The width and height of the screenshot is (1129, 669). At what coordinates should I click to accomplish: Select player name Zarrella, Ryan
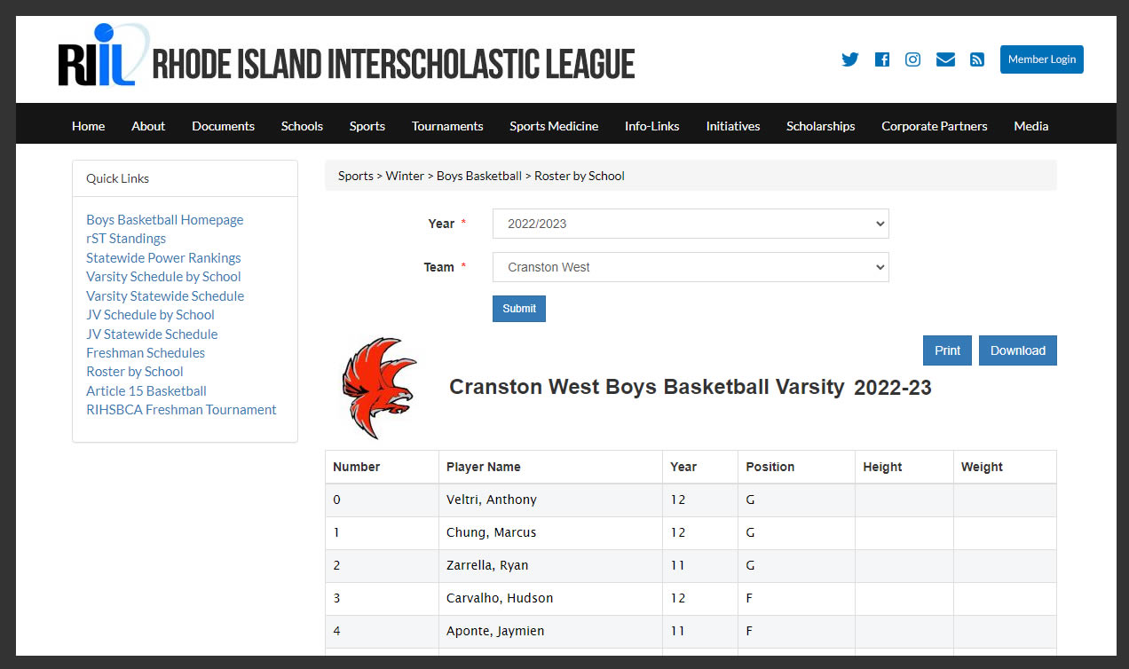(x=487, y=565)
